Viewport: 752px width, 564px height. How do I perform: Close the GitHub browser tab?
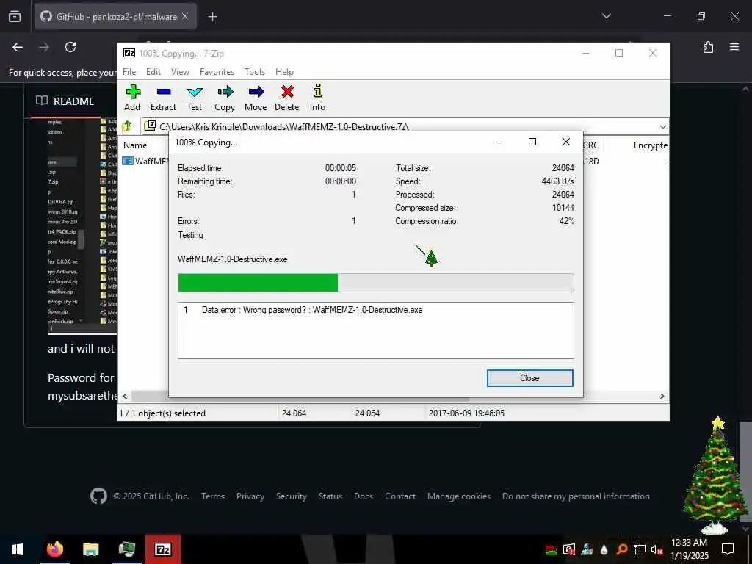pyautogui.click(x=185, y=16)
